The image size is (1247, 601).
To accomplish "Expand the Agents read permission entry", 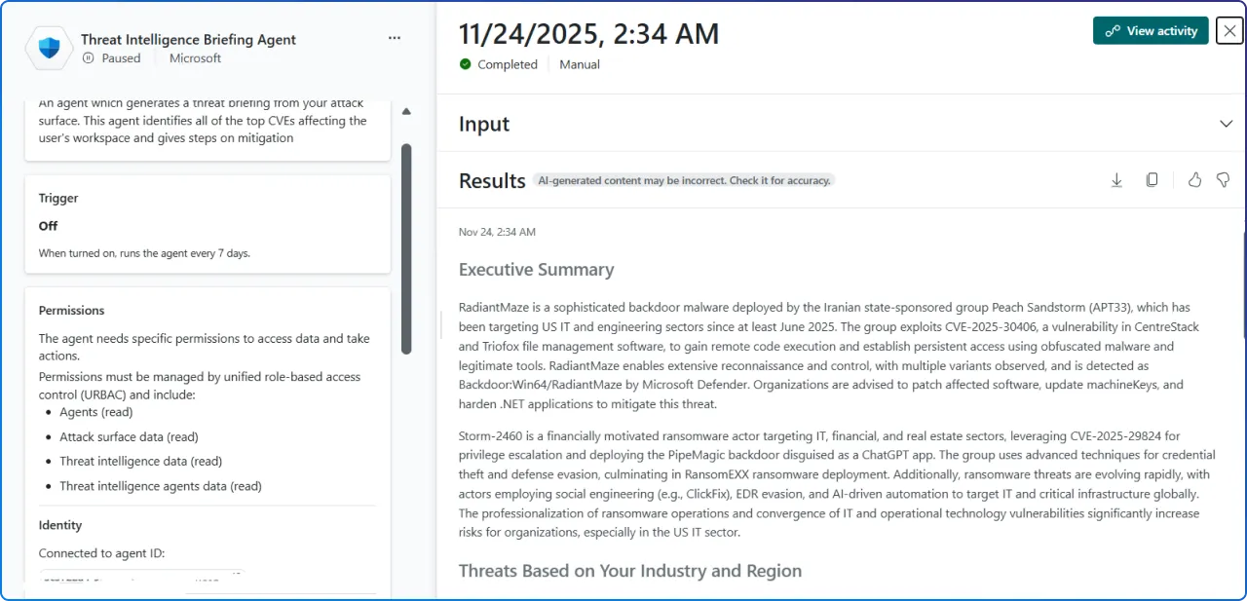I will [x=95, y=412].
